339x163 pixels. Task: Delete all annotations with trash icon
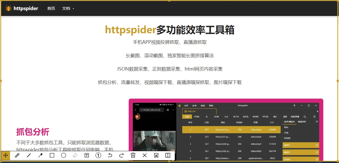(133, 155)
